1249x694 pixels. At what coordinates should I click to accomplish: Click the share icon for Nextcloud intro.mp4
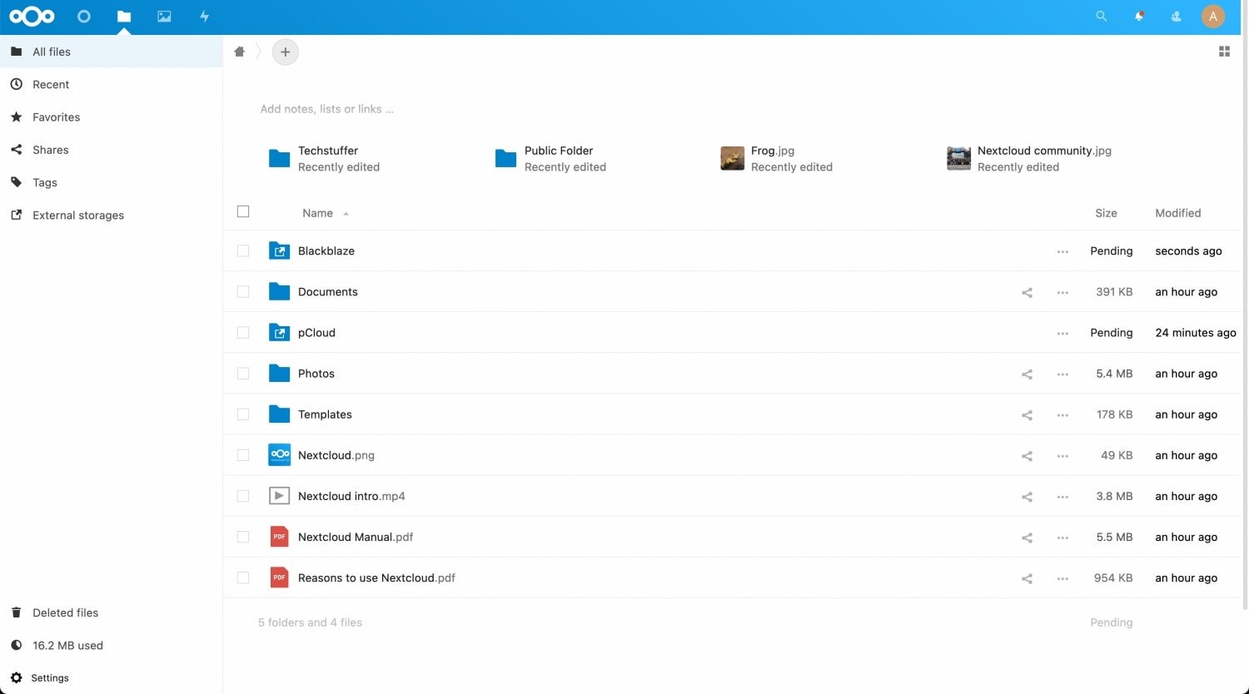click(1027, 496)
